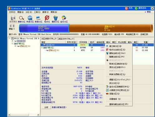This screenshot has width=155, height=117.
Task: Click drive icon in 逻辑分区(4) table row
Action: coord(47,50)
